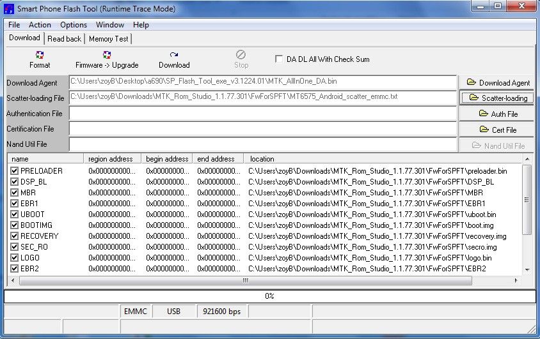This screenshot has width=540, height=339.
Task: Click the Download Agent path field
Action: click(263, 82)
